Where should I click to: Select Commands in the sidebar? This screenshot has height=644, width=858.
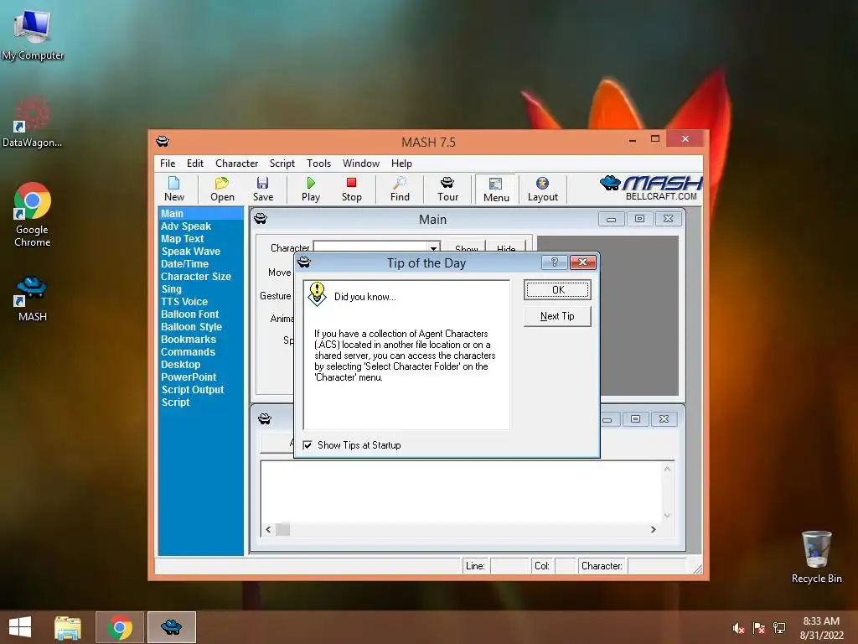(188, 352)
